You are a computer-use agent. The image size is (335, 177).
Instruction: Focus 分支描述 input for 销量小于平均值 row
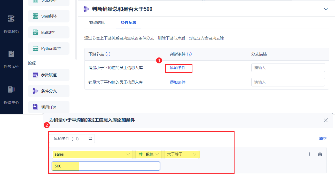pyautogui.click(x=288, y=68)
